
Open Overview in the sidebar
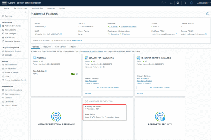[7, 16]
